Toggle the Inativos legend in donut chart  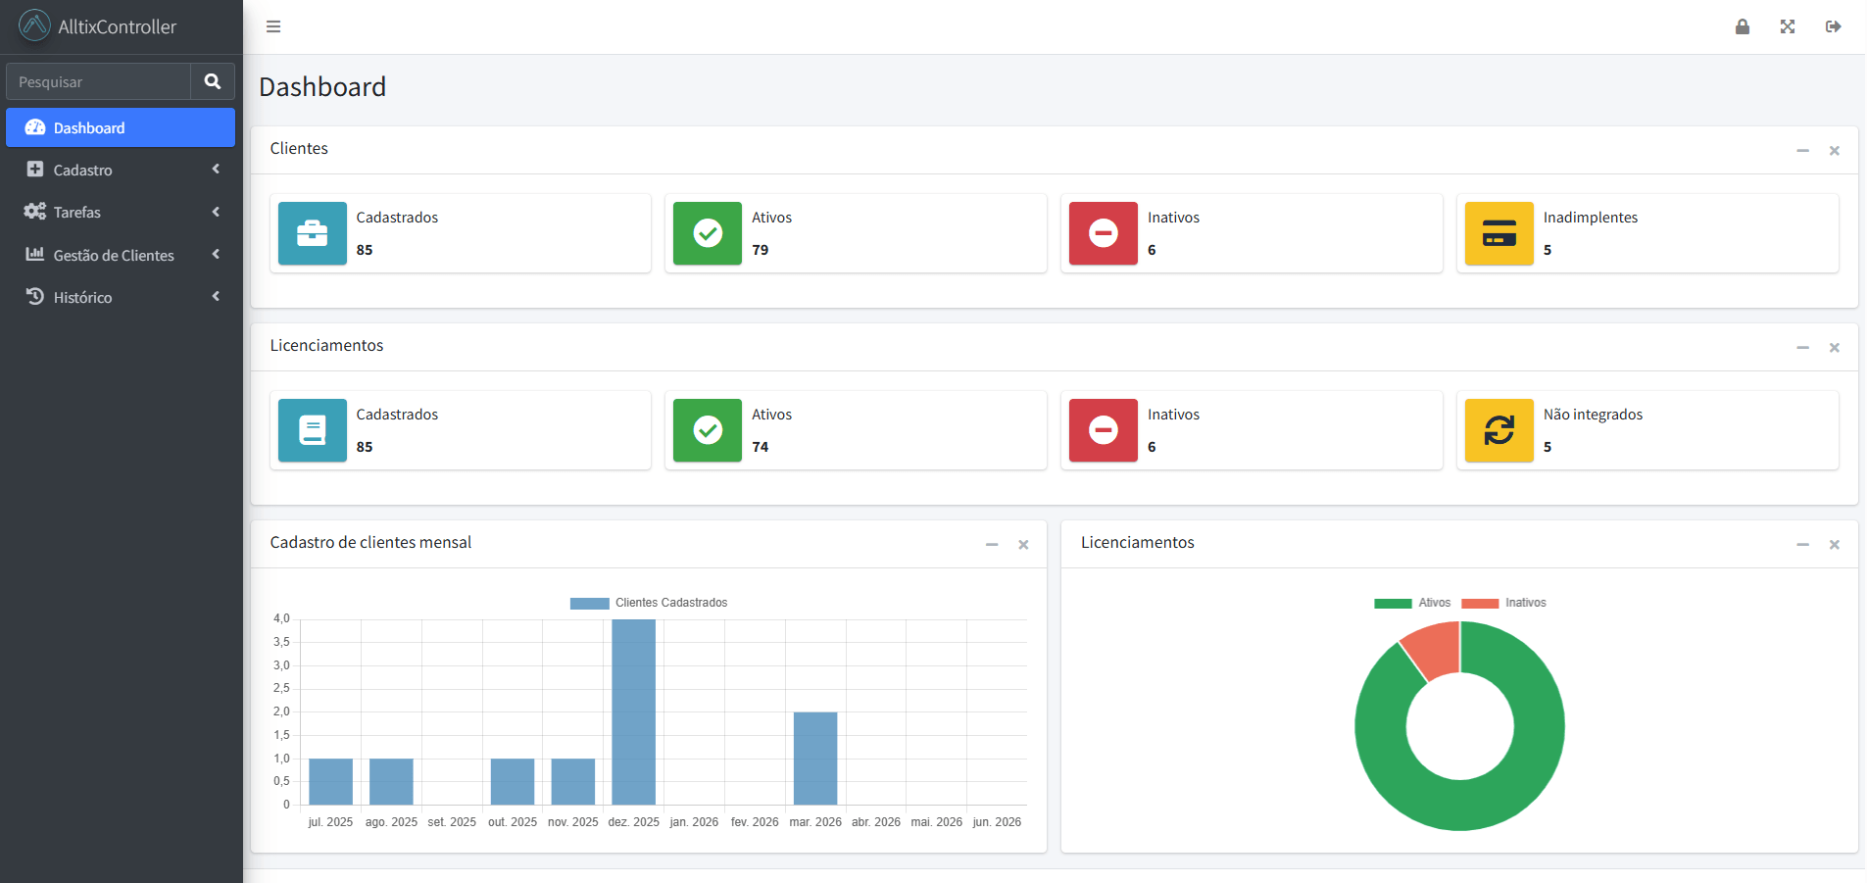(x=1503, y=603)
